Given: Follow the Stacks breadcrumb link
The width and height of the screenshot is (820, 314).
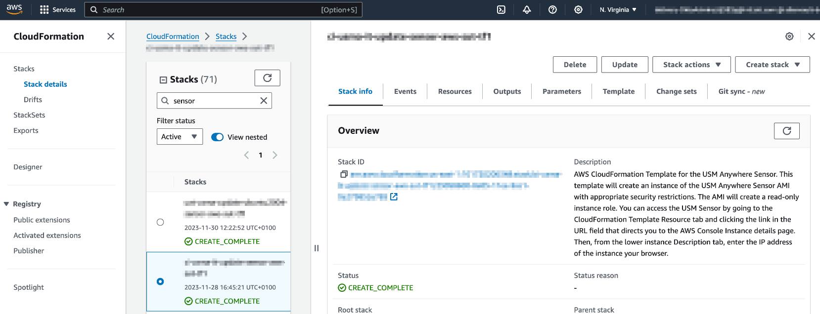Looking at the screenshot, I should 226,37.
